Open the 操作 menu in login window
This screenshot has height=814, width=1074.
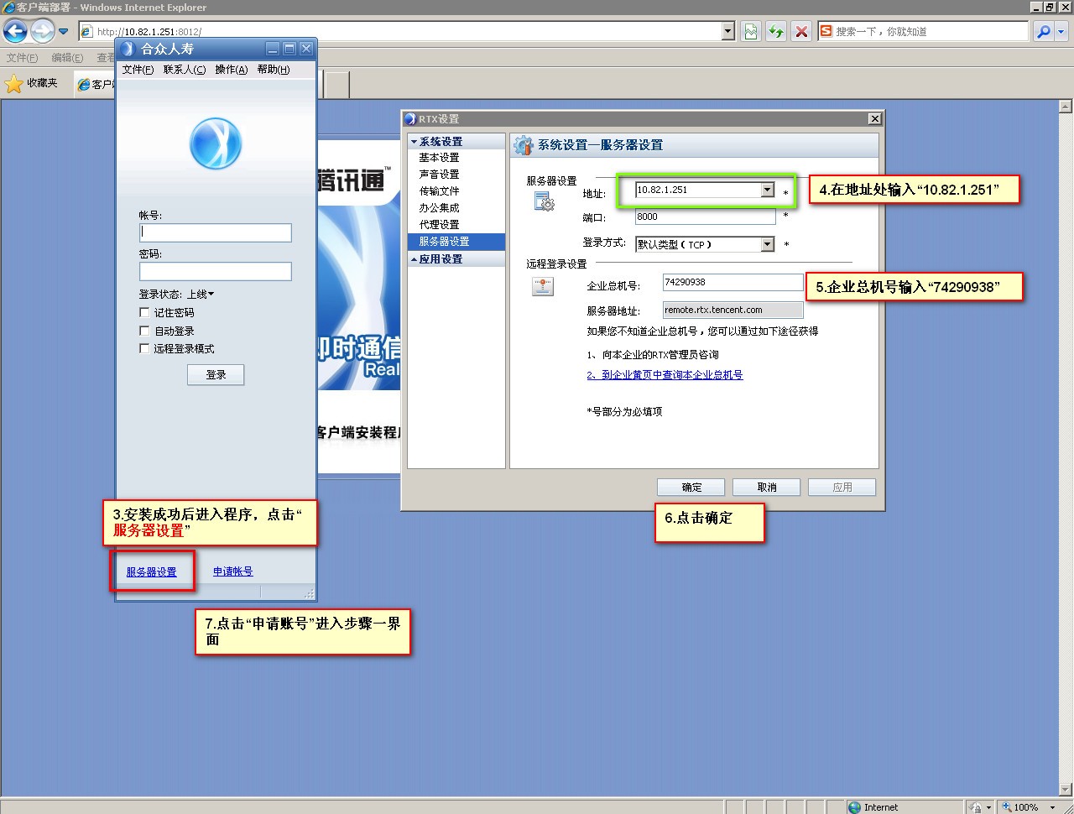(231, 70)
